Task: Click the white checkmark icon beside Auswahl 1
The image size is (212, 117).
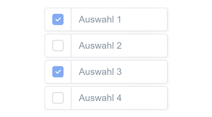Action: click(58, 20)
